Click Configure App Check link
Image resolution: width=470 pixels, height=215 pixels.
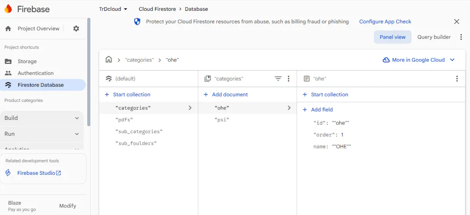click(x=385, y=22)
